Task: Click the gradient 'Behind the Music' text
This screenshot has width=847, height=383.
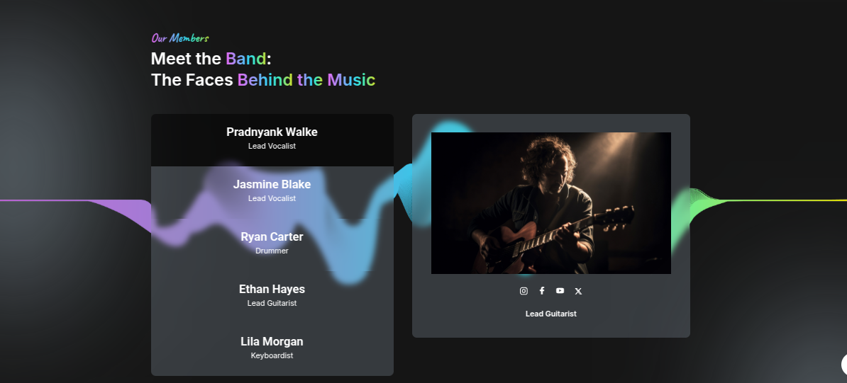Action: [306, 80]
